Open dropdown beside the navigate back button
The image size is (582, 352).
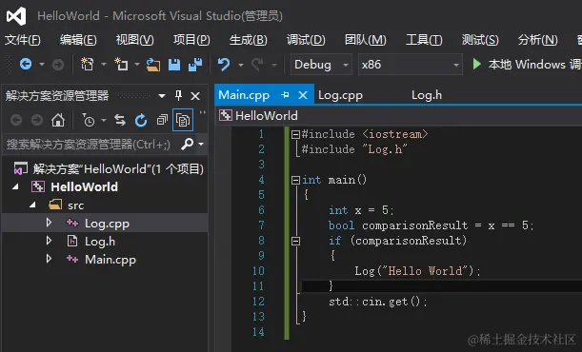pyautogui.click(x=42, y=65)
